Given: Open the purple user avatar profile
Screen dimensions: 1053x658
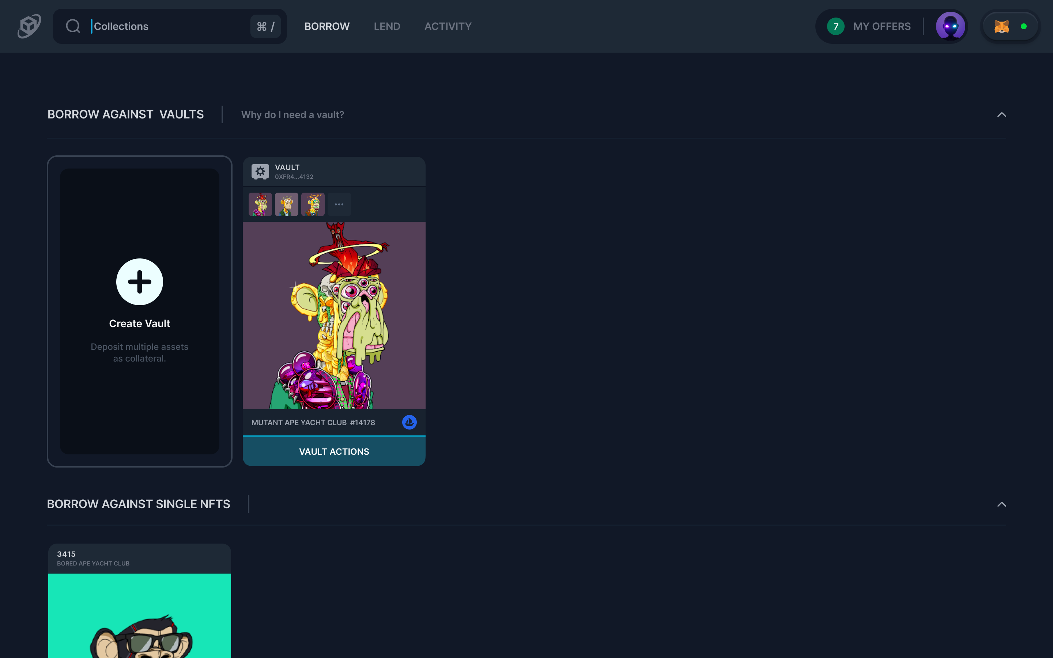Looking at the screenshot, I should (950, 26).
